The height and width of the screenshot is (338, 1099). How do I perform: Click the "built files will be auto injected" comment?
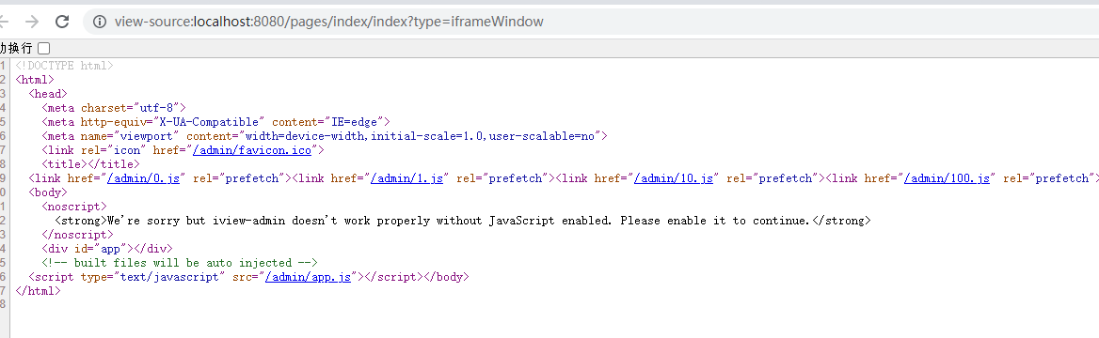coord(180,263)
